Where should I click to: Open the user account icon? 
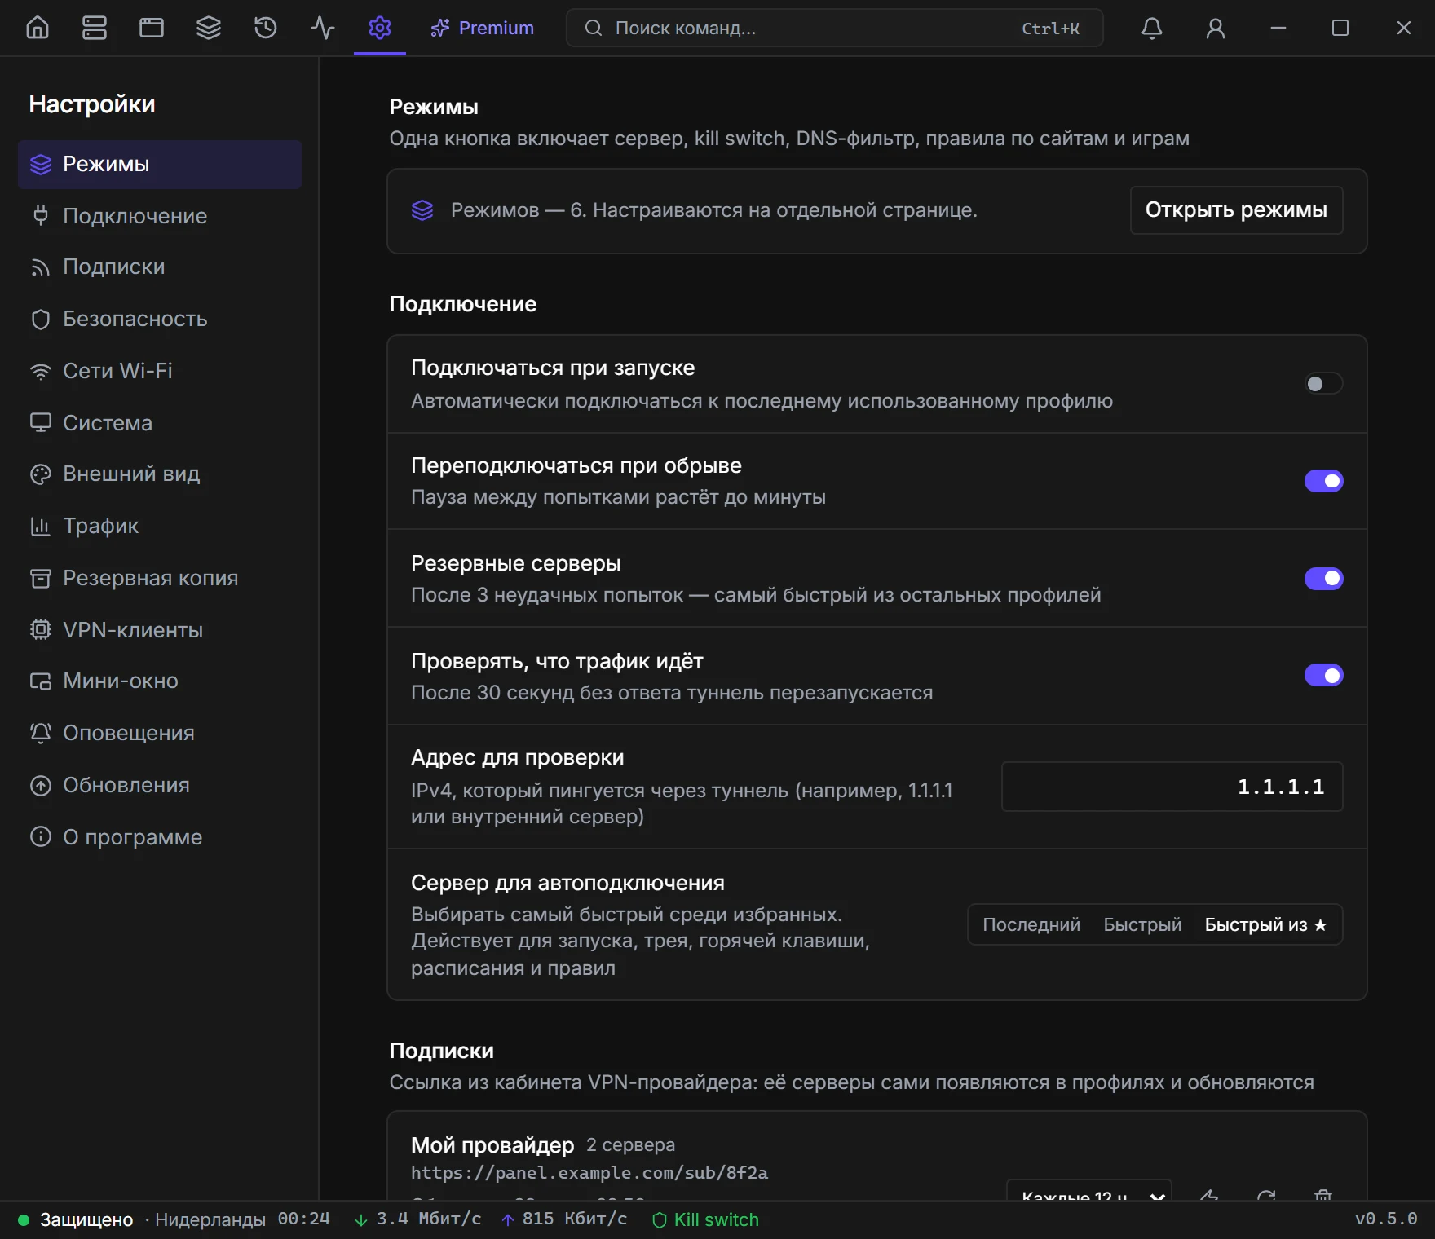(1216, 28)
